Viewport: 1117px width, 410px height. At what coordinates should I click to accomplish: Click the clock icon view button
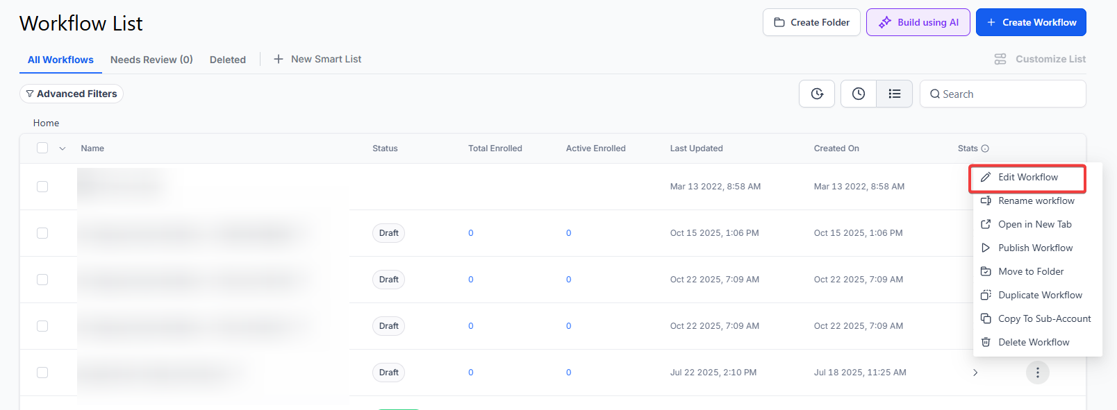(x=859, y=94)
